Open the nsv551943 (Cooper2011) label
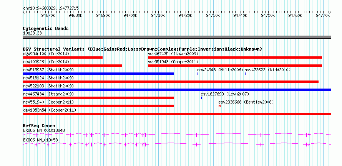 pos(173,62)
